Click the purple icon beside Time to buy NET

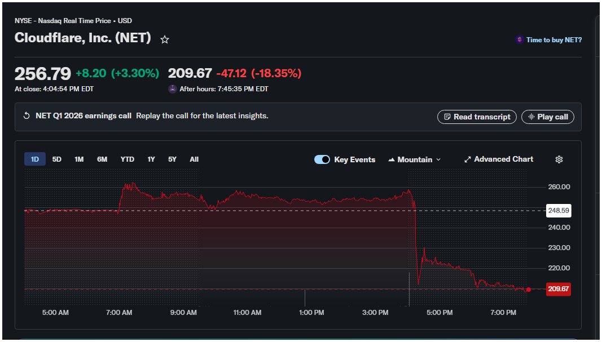tap(520, 39)
